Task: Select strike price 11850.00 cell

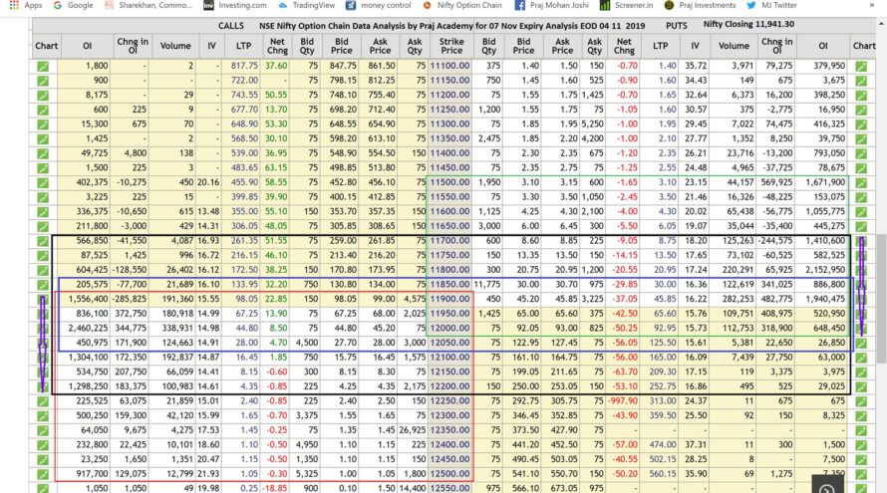Action: coord(449,285)
